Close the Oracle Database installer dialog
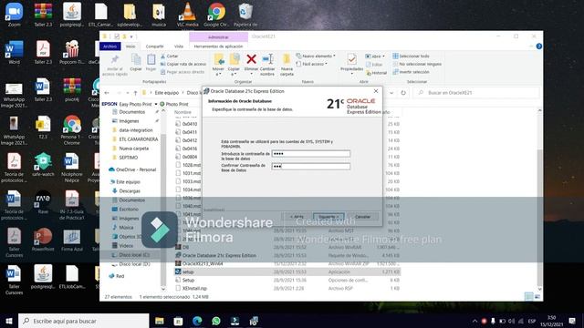The image size is (584, 328). click(376, 91)
